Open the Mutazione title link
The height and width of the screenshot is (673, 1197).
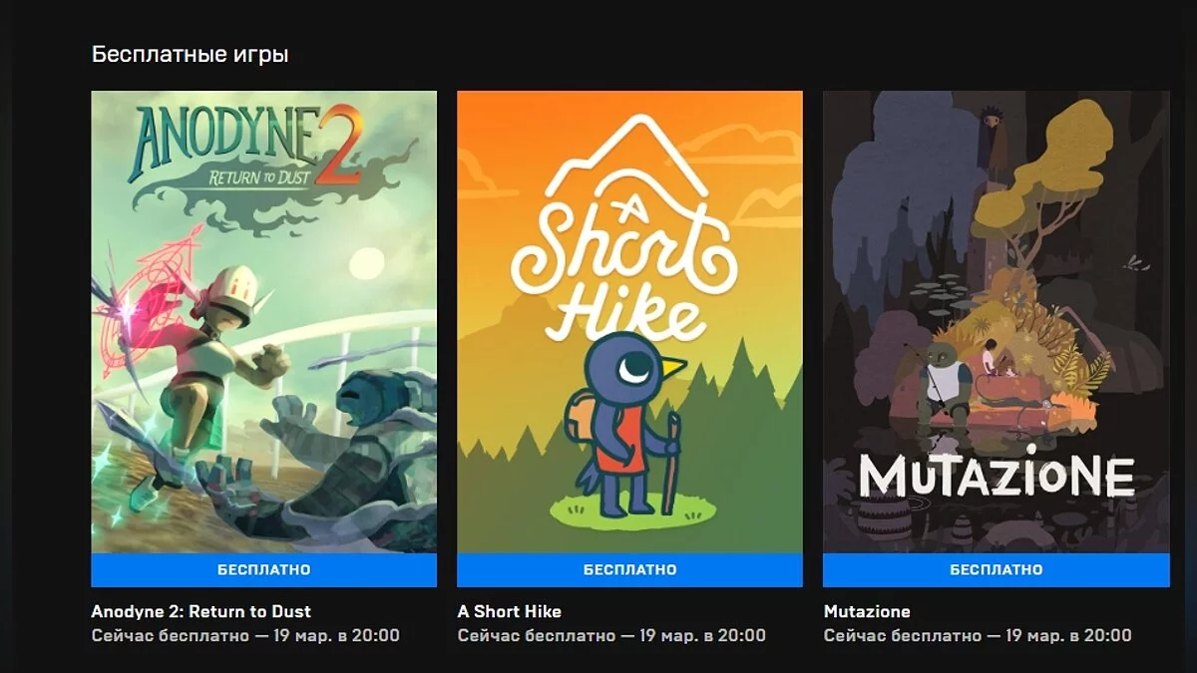pyautogui.click(x=867, y=611)
